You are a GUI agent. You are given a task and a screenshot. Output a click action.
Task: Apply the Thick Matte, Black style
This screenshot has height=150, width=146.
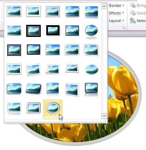tap(53, 30)
